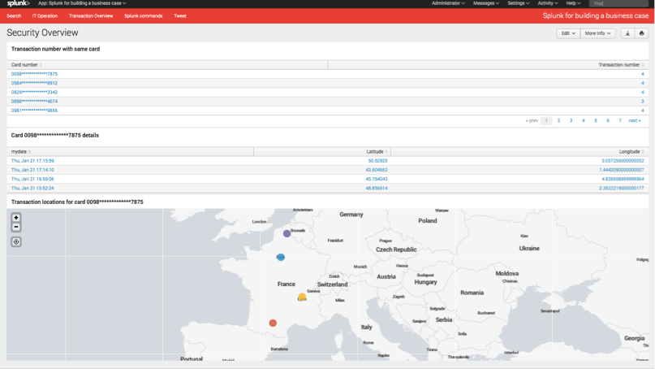This screenshot has height=369, width=655.
Task: Open the Splunk commands tab
Action: [x=144, y=16]
